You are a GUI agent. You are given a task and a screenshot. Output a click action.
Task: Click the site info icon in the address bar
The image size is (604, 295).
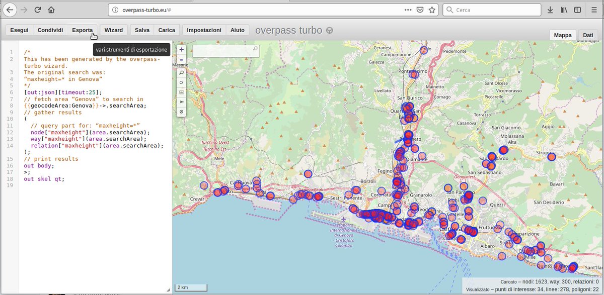point(115,10)
